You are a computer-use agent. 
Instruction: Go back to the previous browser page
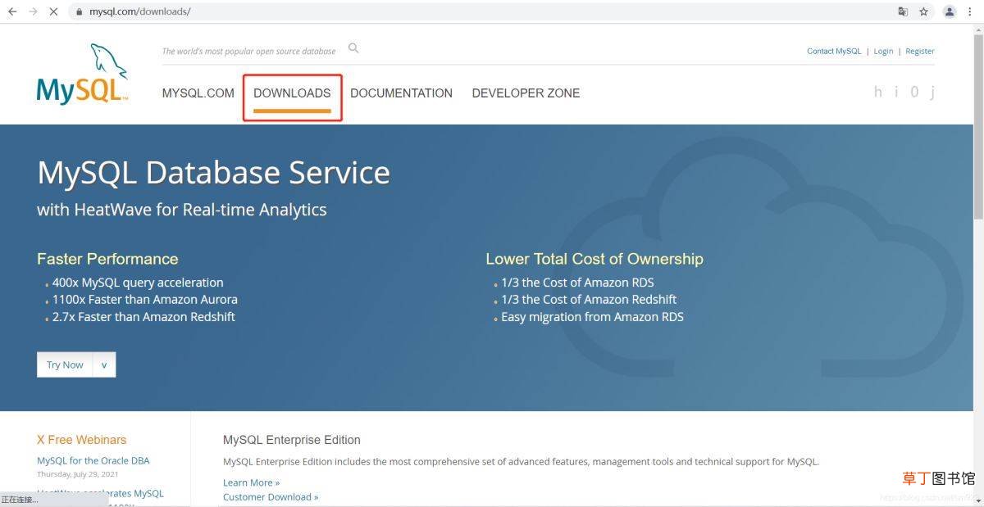[12, 11]
